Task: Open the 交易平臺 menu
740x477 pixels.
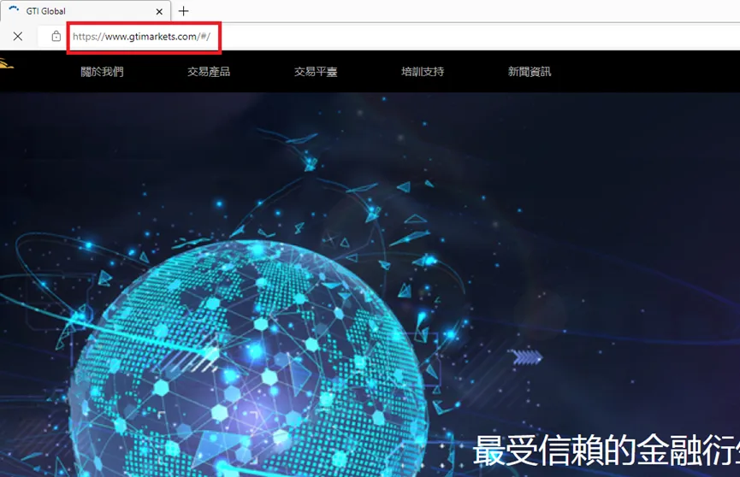Action: [x=316, y=72]
